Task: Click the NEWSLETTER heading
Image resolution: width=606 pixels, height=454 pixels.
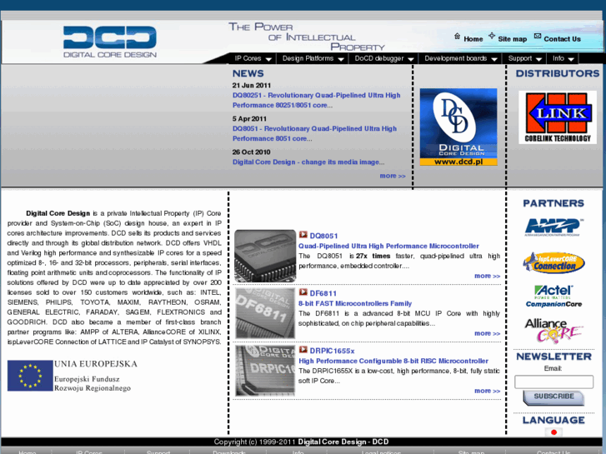Action: 553,357
